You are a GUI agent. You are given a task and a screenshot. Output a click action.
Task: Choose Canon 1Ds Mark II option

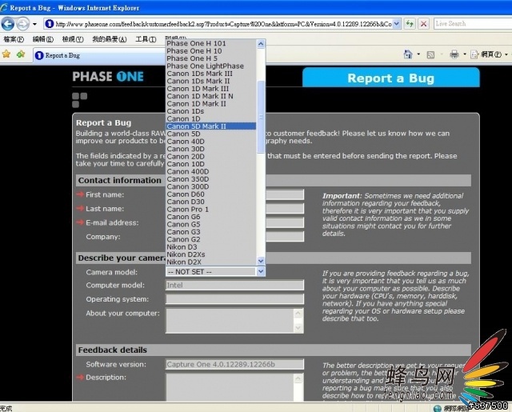(211, 81)
